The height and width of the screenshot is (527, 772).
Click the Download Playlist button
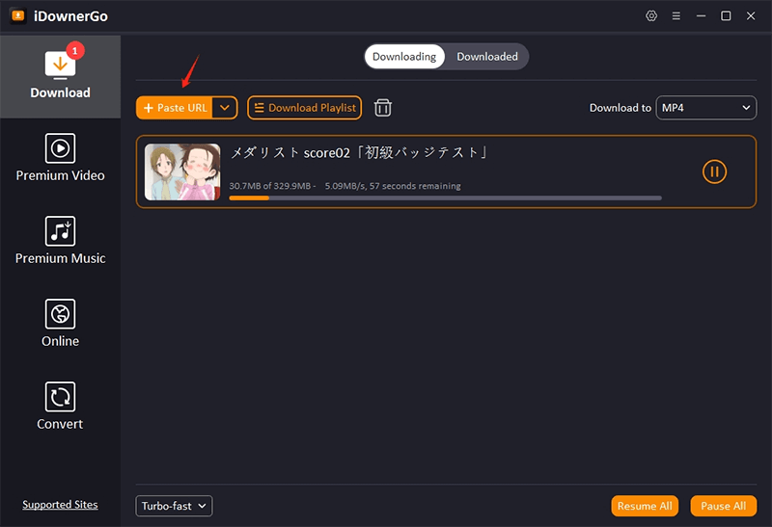coord(304,108)
